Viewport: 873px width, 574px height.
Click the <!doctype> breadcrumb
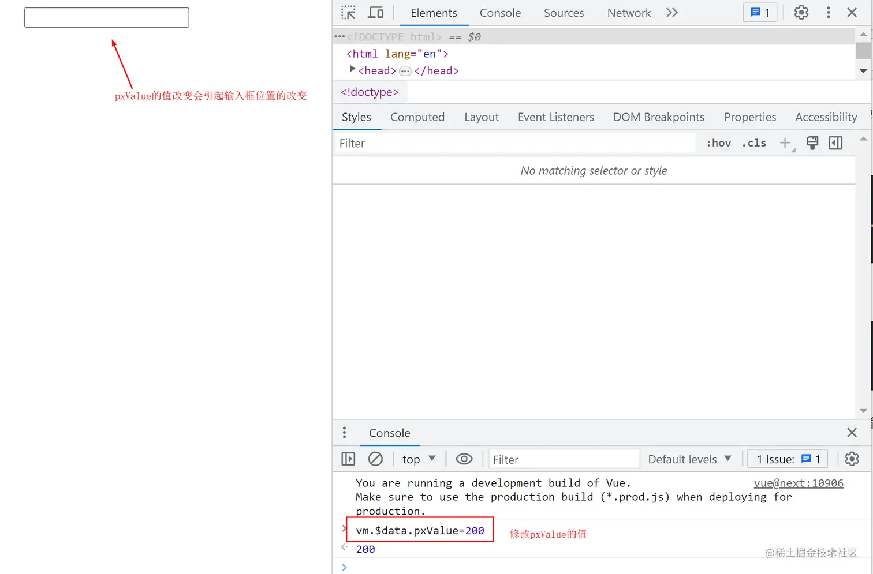click(x=370, y=92)
